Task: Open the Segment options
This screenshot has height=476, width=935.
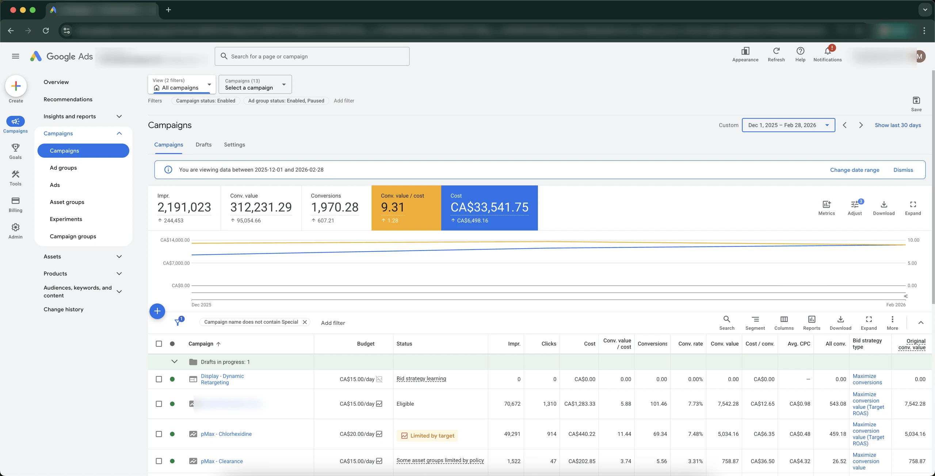Action: [x=755, y=323]
